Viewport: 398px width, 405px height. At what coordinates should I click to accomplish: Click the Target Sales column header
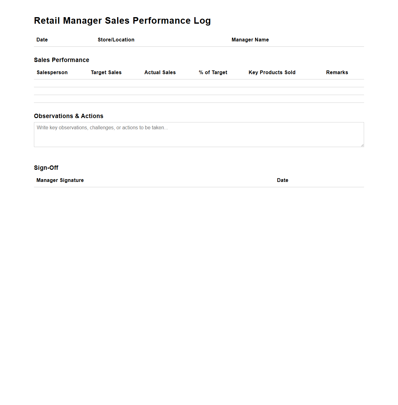(x=106, y=72)
